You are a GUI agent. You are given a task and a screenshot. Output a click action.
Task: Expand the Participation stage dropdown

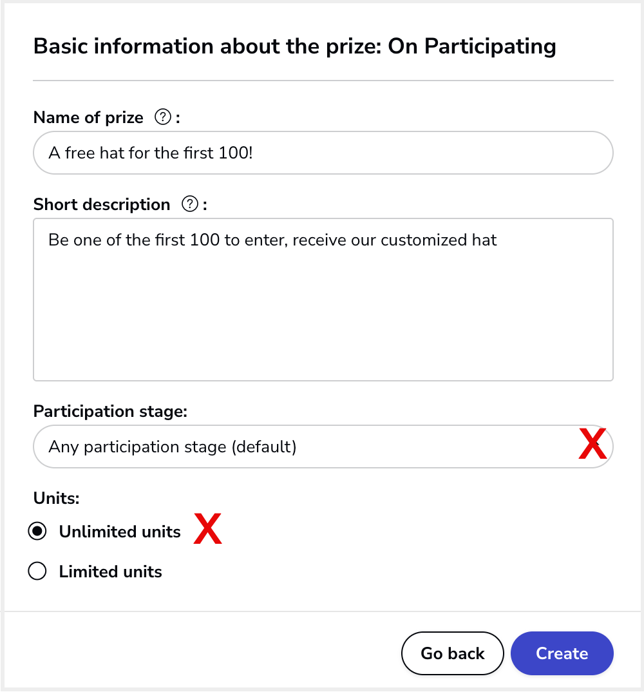click(323, 447)
